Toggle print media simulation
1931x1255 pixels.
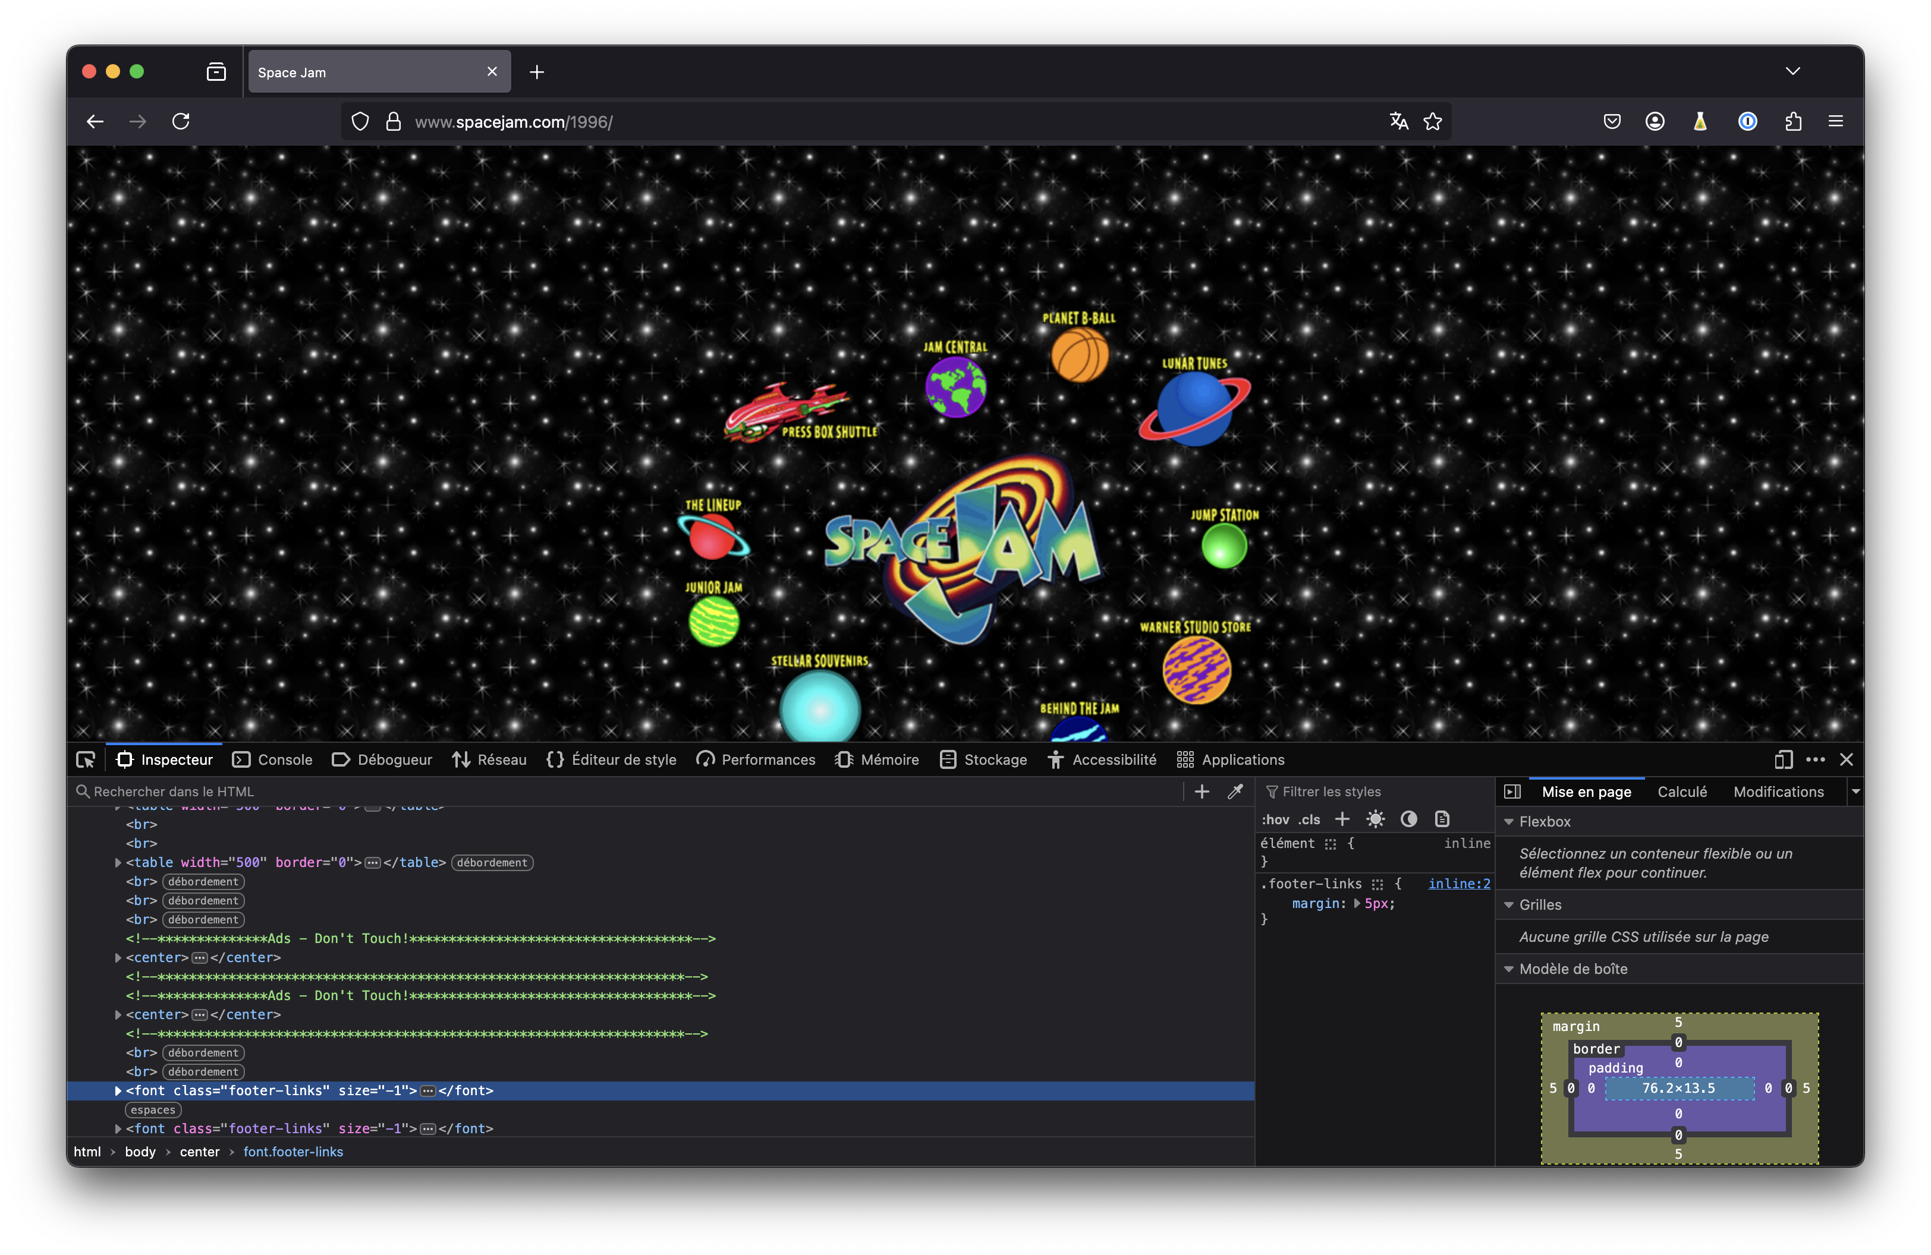(1442, 819)
